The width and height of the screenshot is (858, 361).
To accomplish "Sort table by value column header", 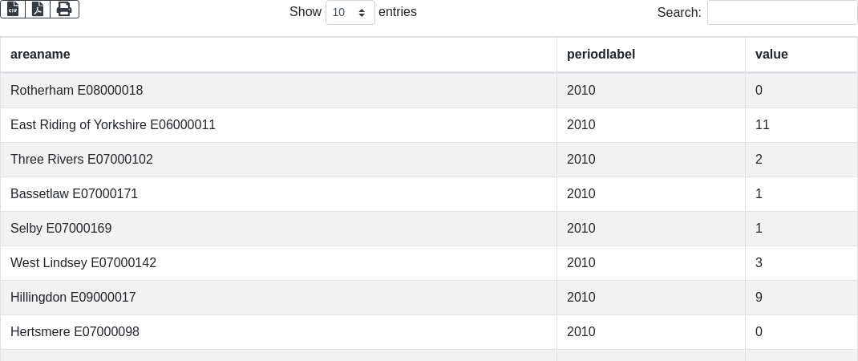I will coord(771,55).
